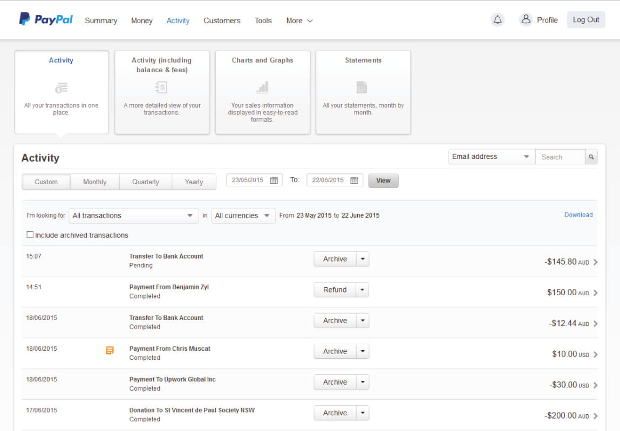The height and width of the screenshot is (431, 620).
Task: Open Payment From Benjamin Zyl transaction
Action: (x=169, y=287)
